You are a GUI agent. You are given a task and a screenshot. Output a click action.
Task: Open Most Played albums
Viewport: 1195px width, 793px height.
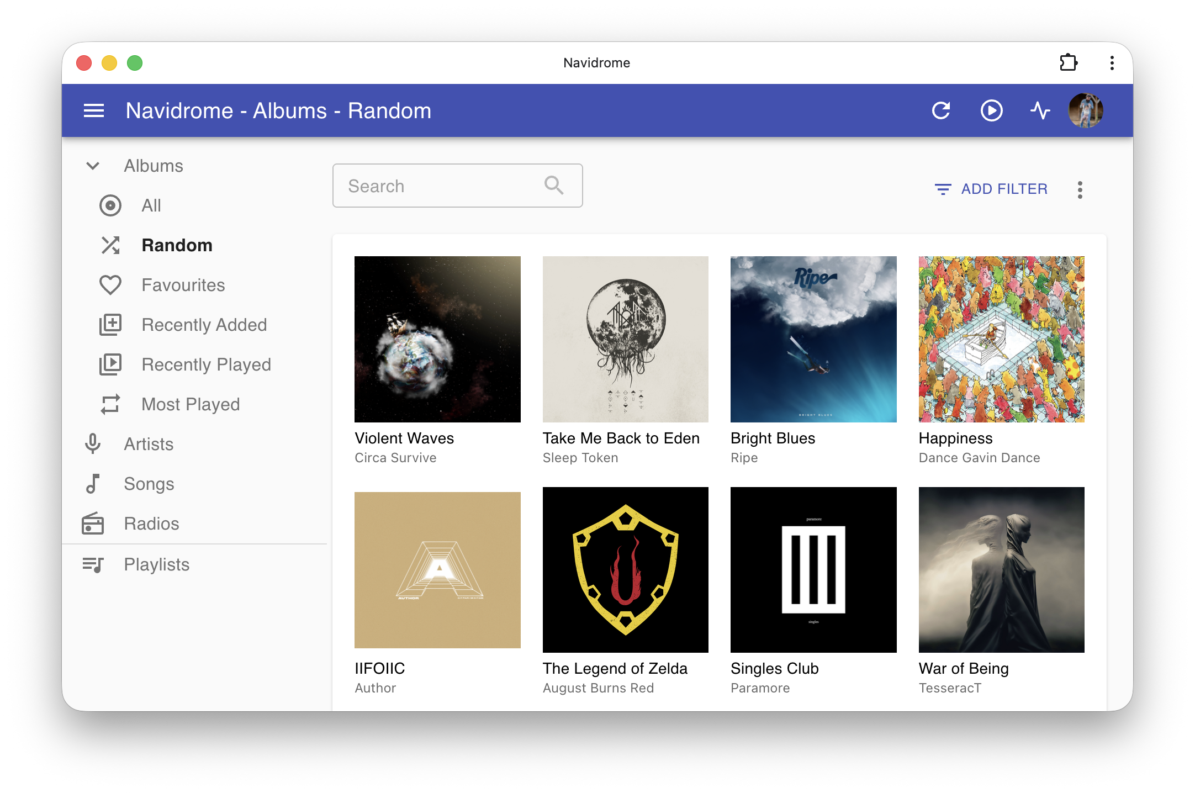[x=194, y=404]
